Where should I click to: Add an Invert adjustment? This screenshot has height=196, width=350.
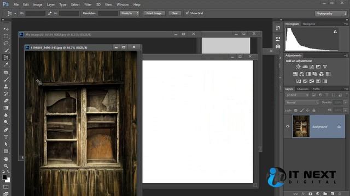pyautogui.click(x=299, y=81)
